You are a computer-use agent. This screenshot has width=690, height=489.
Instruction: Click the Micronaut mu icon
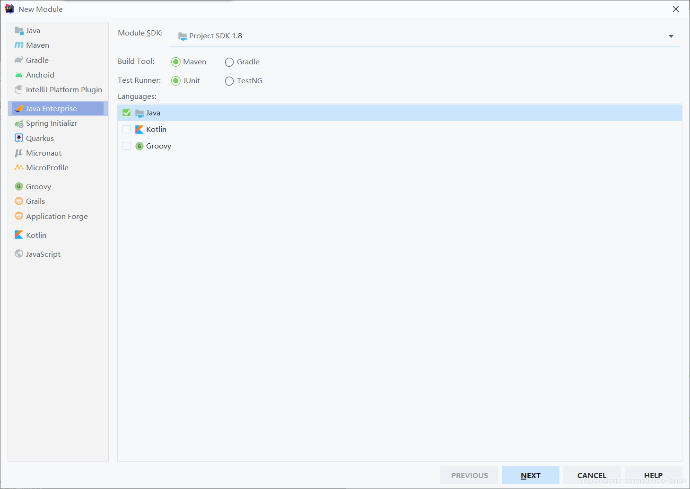[19, 153]
